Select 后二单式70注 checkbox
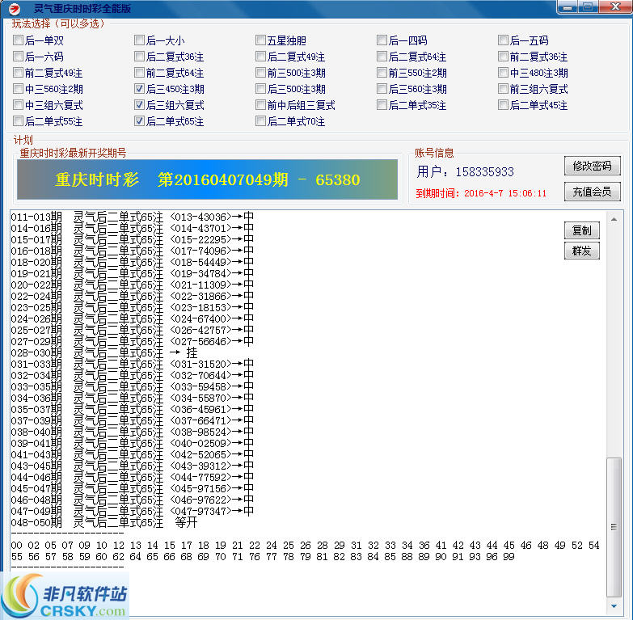This screenshot has width=633, height=620. 260,120
